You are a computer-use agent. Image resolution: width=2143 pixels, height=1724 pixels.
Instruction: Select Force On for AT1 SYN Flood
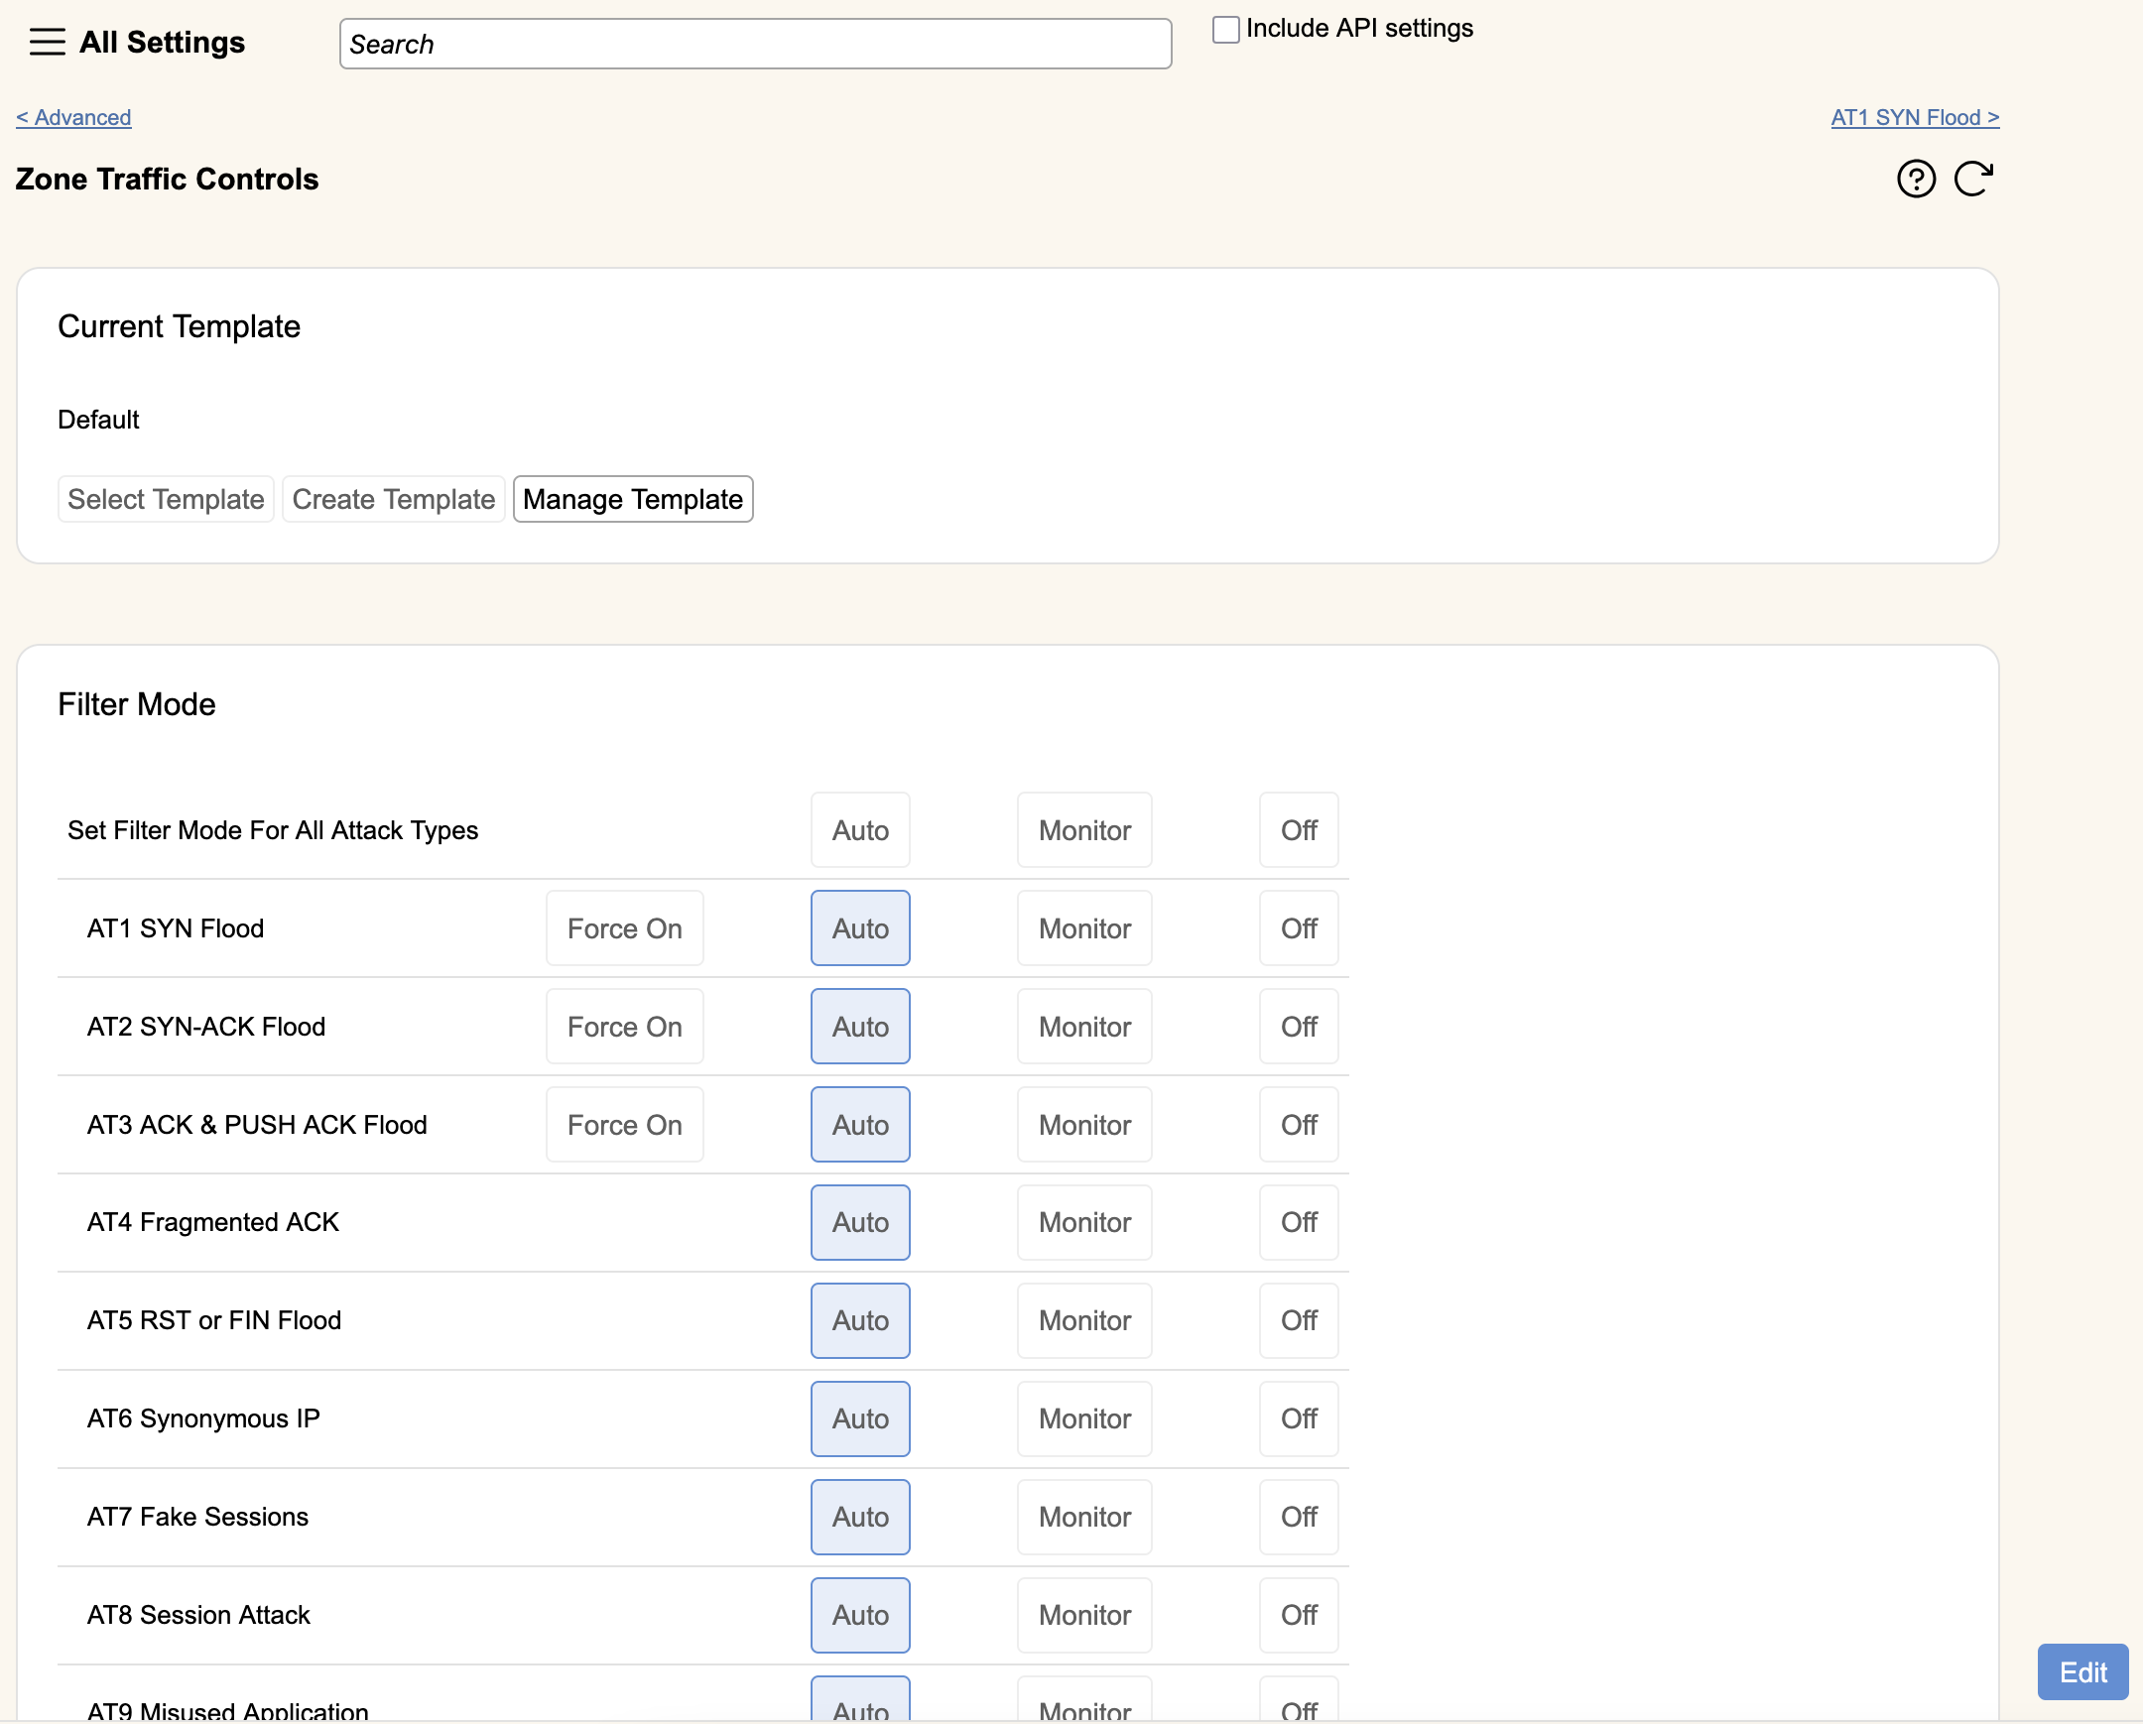tap(625, 928)
